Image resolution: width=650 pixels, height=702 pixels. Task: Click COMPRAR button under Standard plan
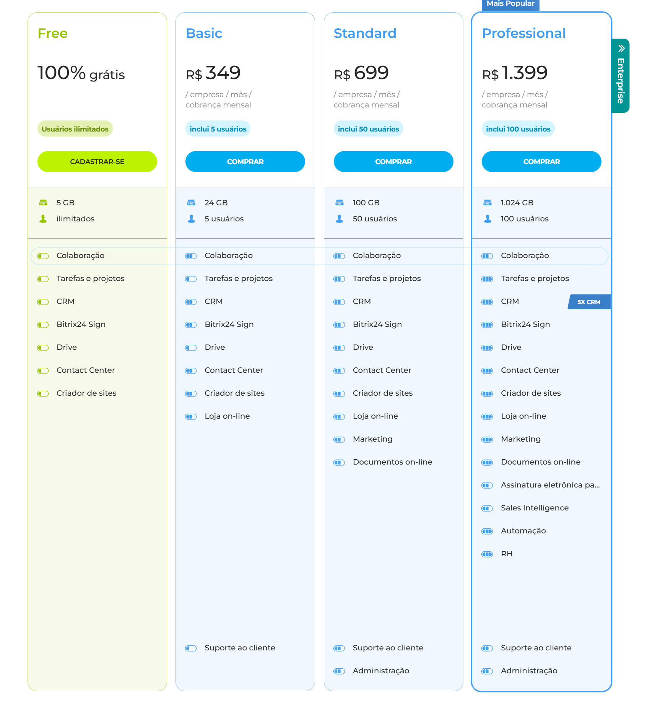point(393,161)
